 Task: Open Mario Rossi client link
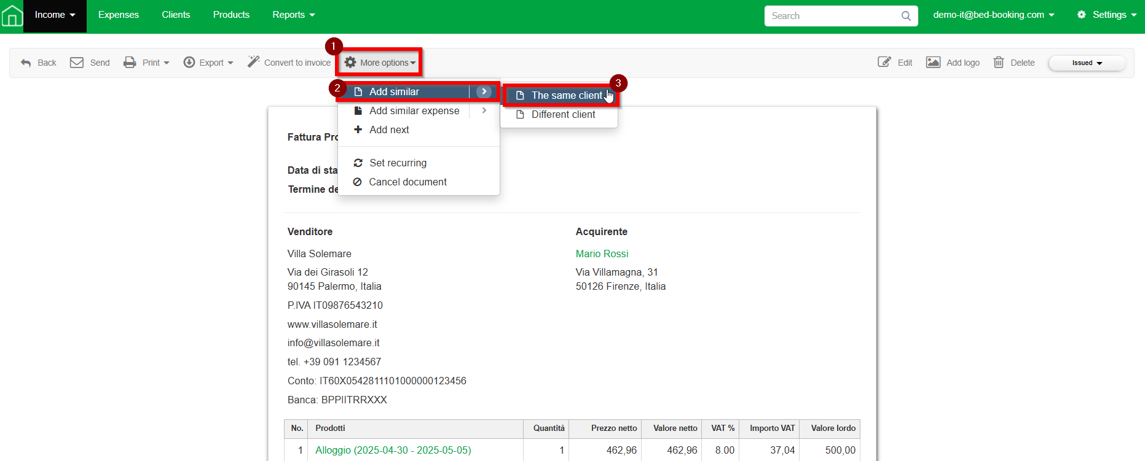pyautogui.click(x=602, y=254)
